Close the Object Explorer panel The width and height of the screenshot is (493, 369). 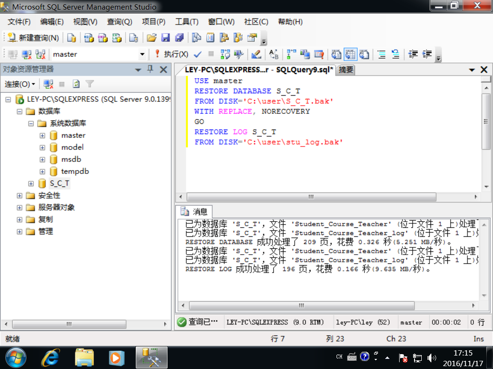164,69
